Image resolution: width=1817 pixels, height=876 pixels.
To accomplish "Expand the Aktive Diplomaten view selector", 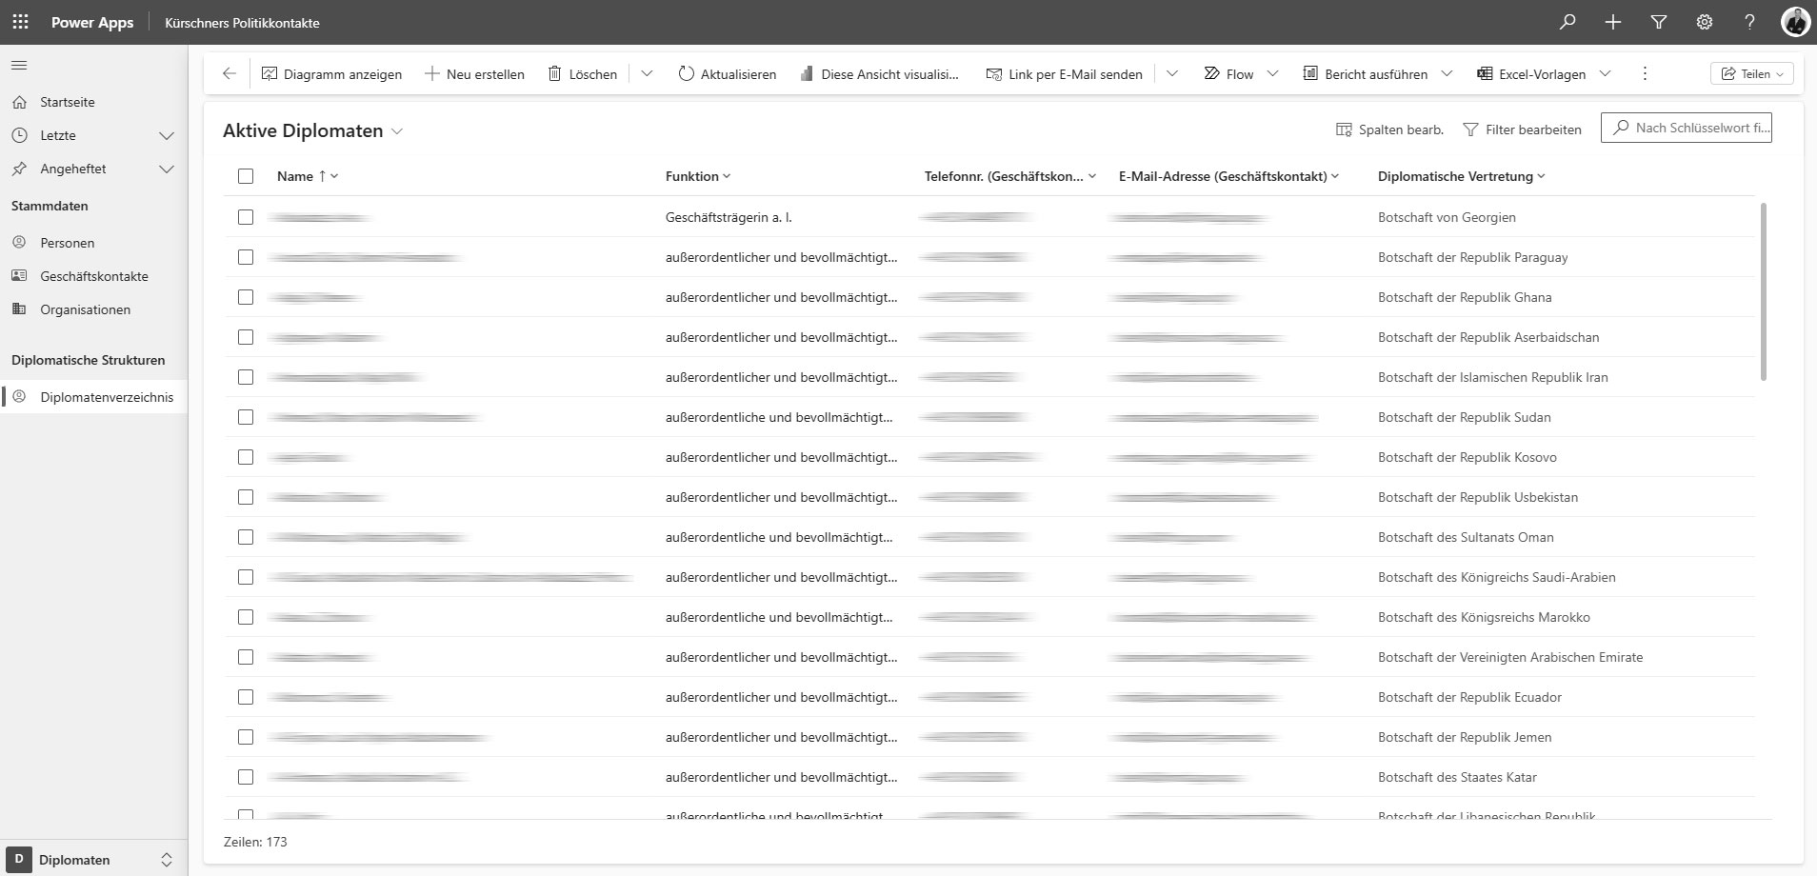I will (397, 131).
